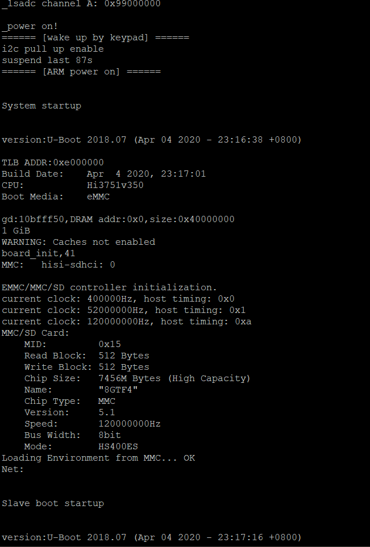Click the "Loading Environment from MMC... OK" line

[98, 458]
